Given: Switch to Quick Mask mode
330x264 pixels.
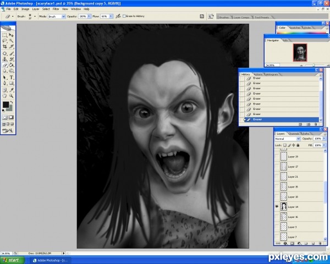Looking at the screenshot, I should click(x=11, y=118).
